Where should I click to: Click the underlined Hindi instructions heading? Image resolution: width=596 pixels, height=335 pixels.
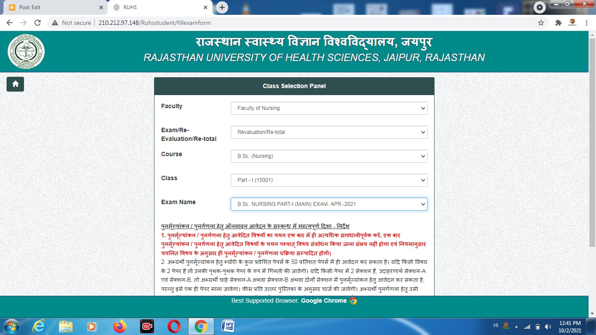click(255, 226)
